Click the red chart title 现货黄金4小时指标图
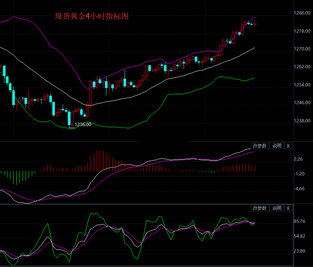 92,16
